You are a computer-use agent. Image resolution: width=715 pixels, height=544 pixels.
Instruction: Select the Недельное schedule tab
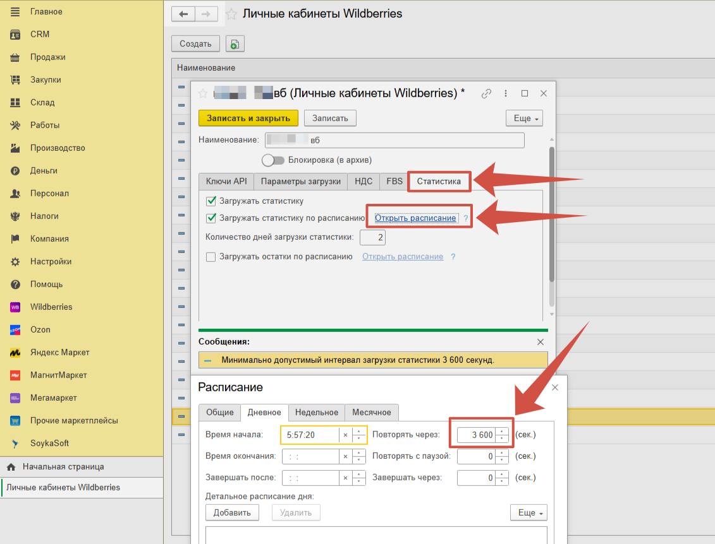316,412
